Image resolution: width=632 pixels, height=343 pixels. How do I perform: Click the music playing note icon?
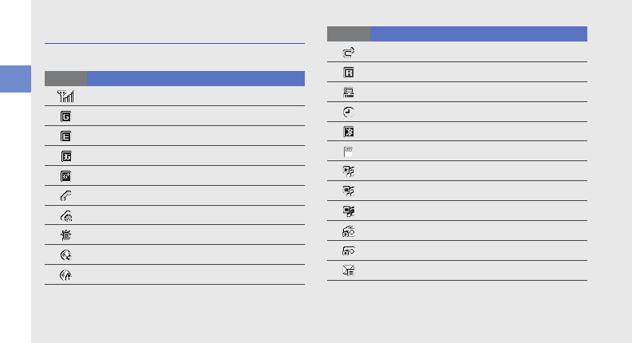[x=349, y=171]
